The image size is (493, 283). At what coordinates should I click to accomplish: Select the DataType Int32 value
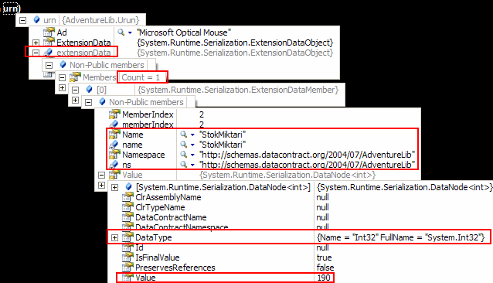click(x=401, y=237)
